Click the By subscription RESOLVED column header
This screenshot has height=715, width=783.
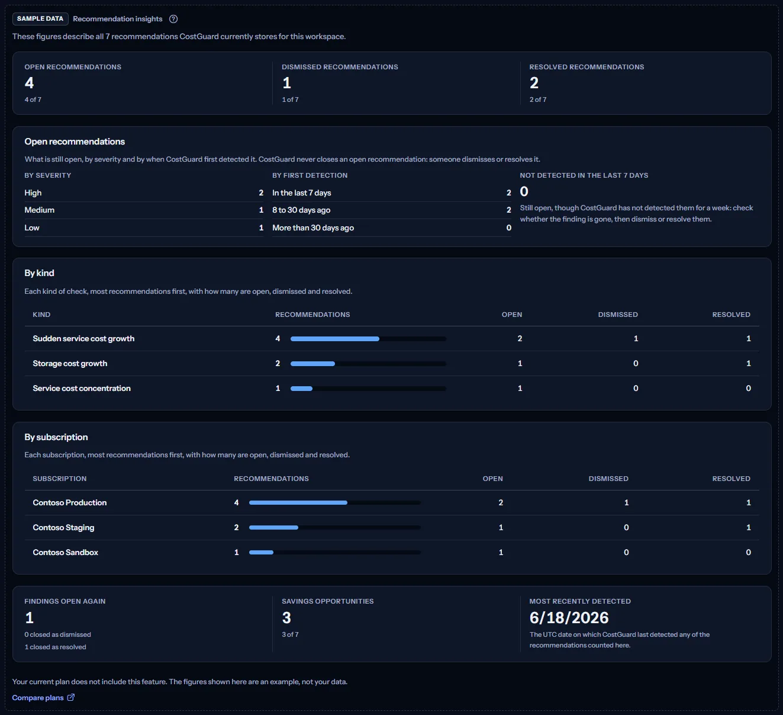pos(731,479)
